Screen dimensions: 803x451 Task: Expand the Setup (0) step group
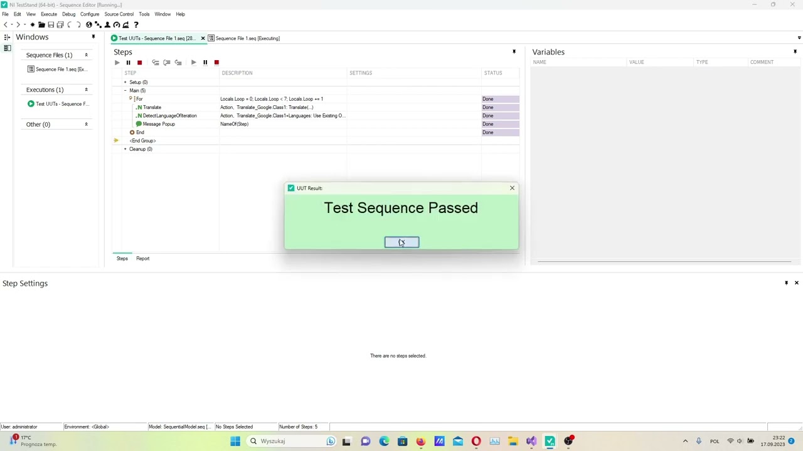coord(125,82)
